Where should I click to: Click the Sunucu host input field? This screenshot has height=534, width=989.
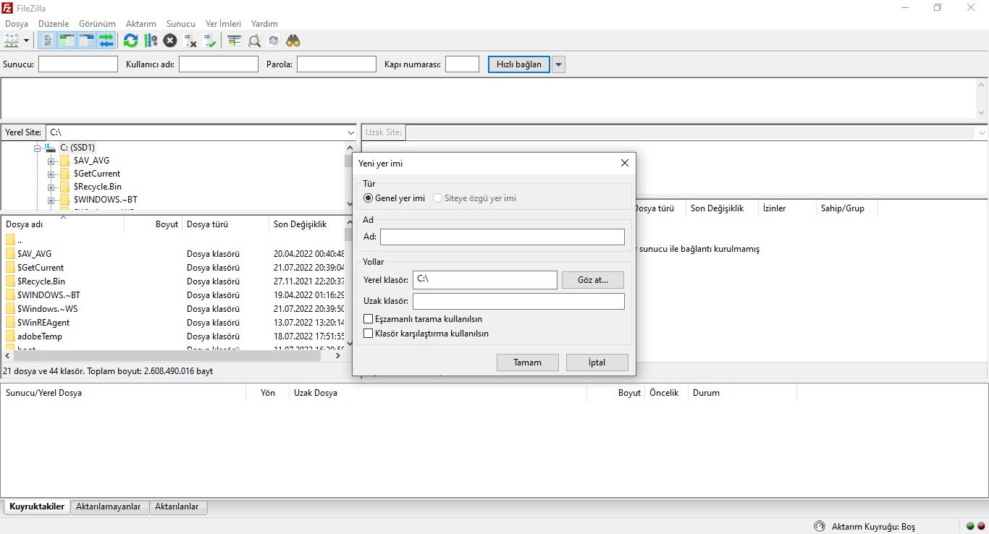coord(78,64)
